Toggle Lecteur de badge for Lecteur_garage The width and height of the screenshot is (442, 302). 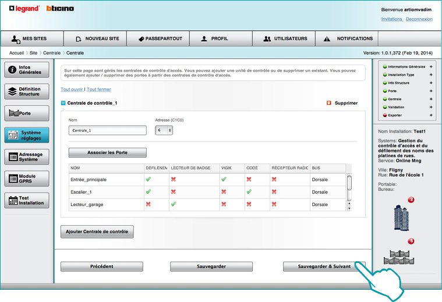tap(173, 204)
